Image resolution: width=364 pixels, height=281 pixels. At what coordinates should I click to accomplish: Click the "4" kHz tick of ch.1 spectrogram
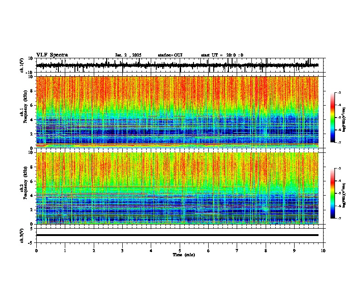32,120
